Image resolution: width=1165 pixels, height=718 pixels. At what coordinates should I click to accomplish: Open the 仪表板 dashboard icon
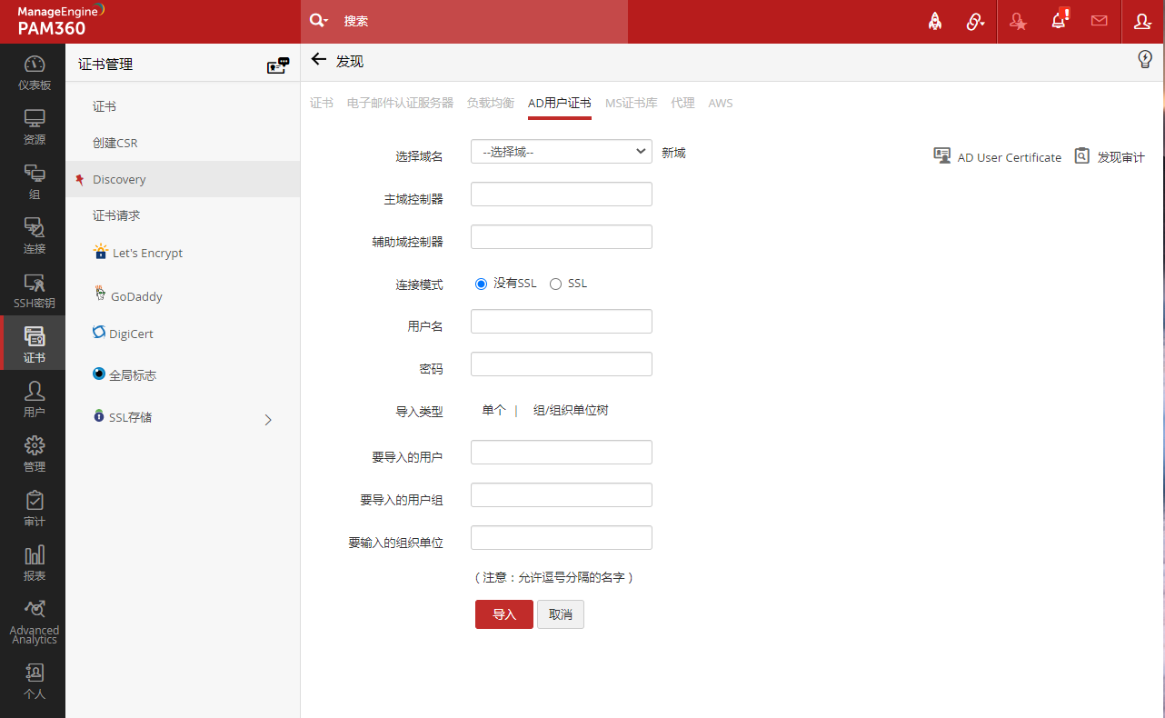34,73
